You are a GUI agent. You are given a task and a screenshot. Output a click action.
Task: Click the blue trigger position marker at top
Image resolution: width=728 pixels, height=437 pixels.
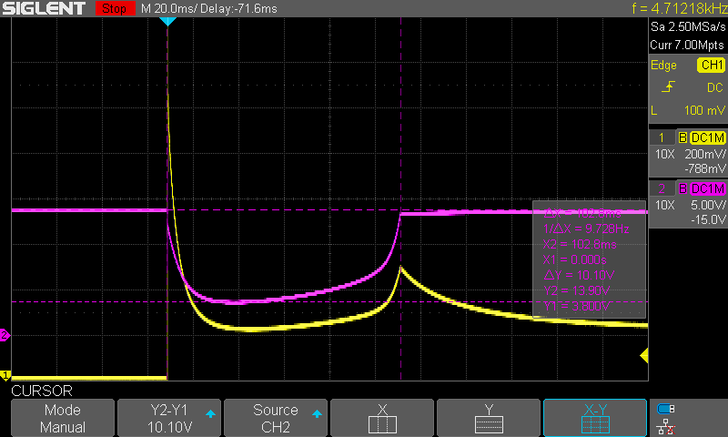coord(167,20)
